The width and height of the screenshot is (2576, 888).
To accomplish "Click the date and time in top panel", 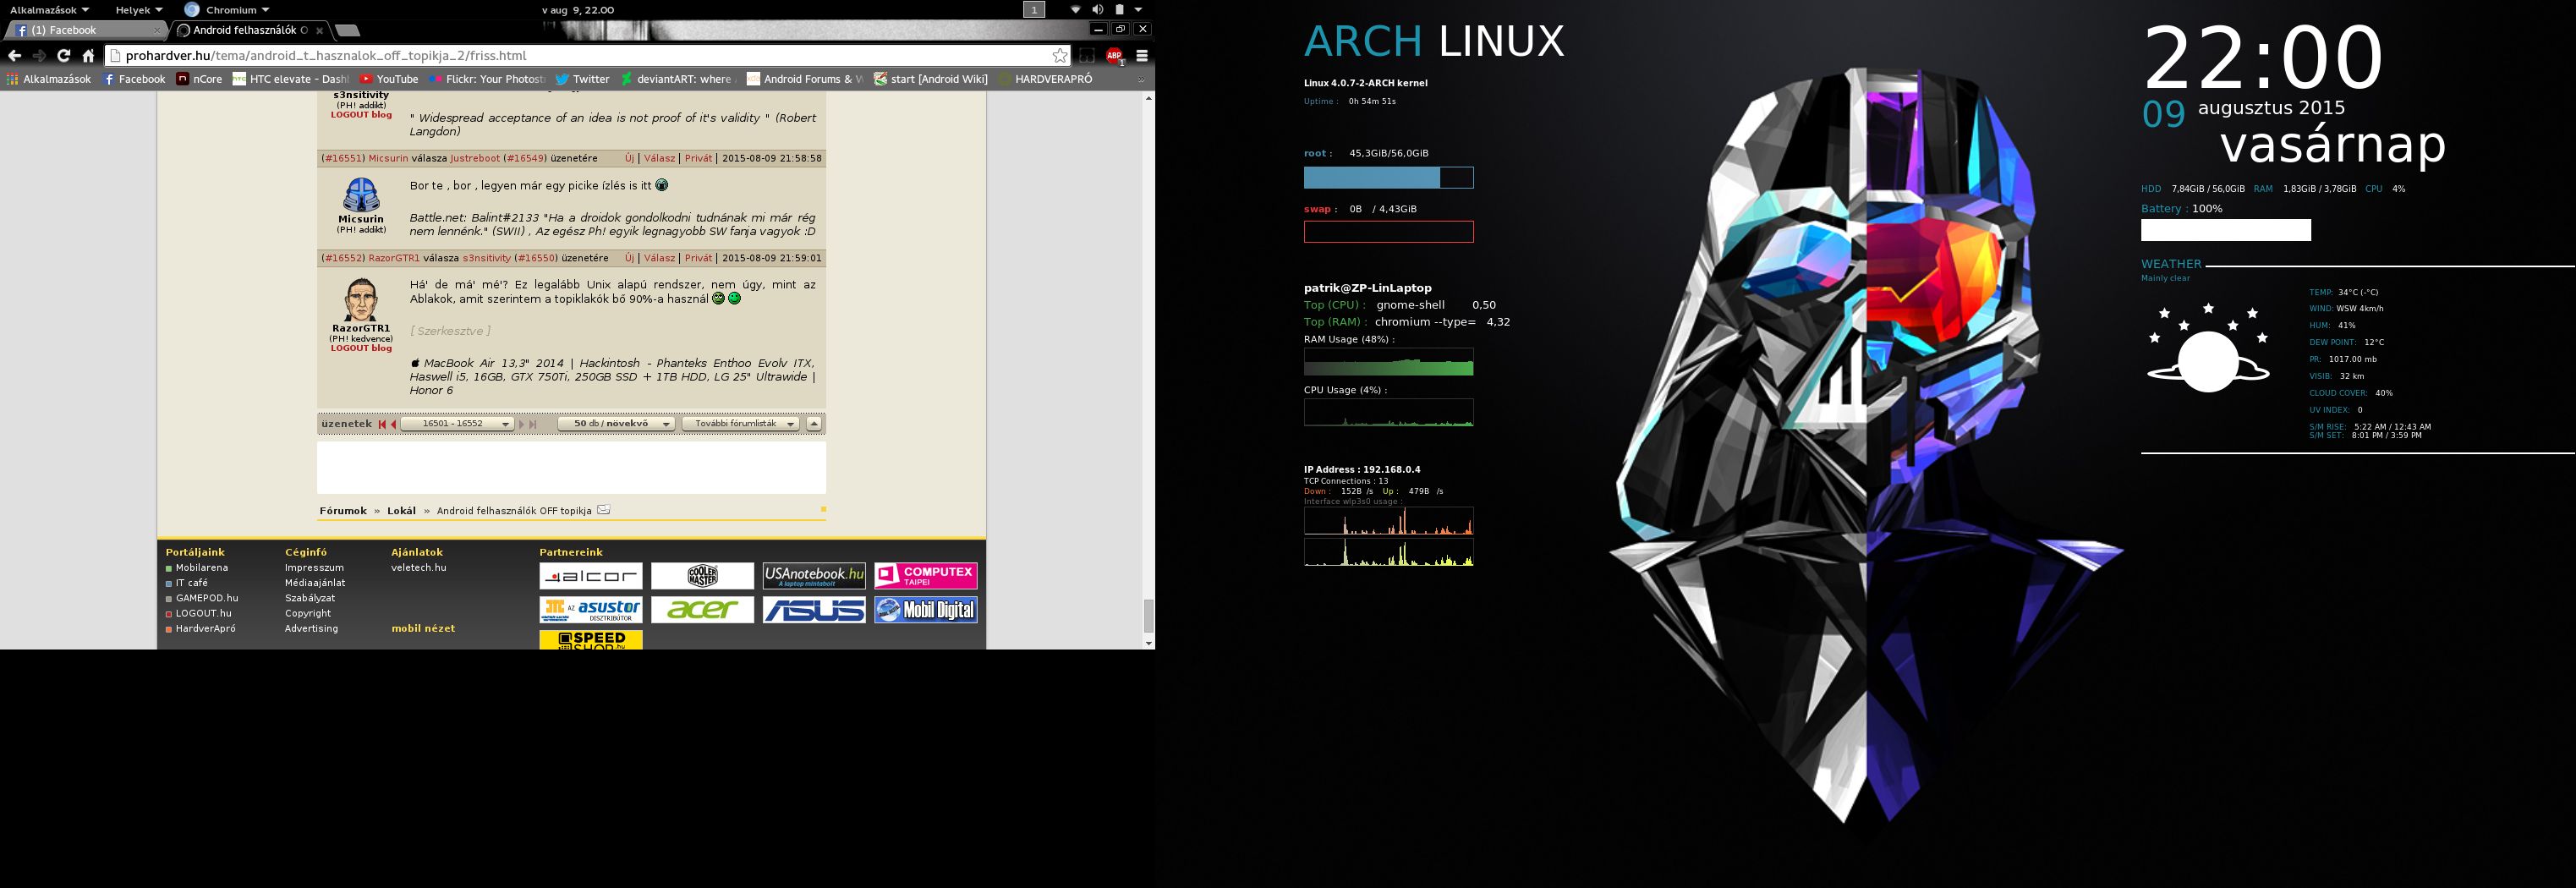I will [x=578, y=10].
